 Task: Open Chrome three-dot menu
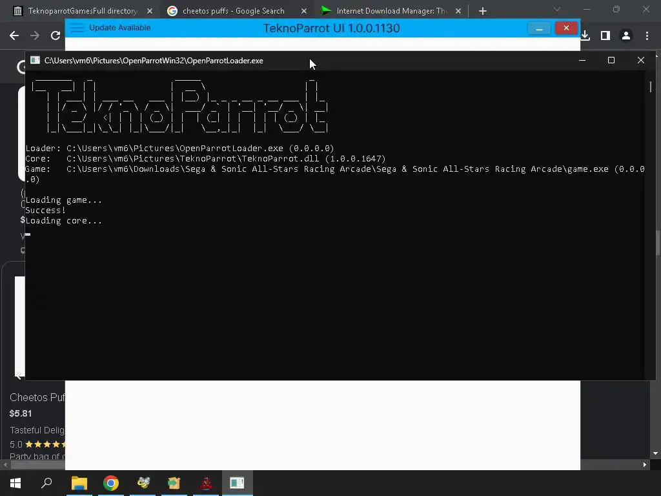(647, 36)
